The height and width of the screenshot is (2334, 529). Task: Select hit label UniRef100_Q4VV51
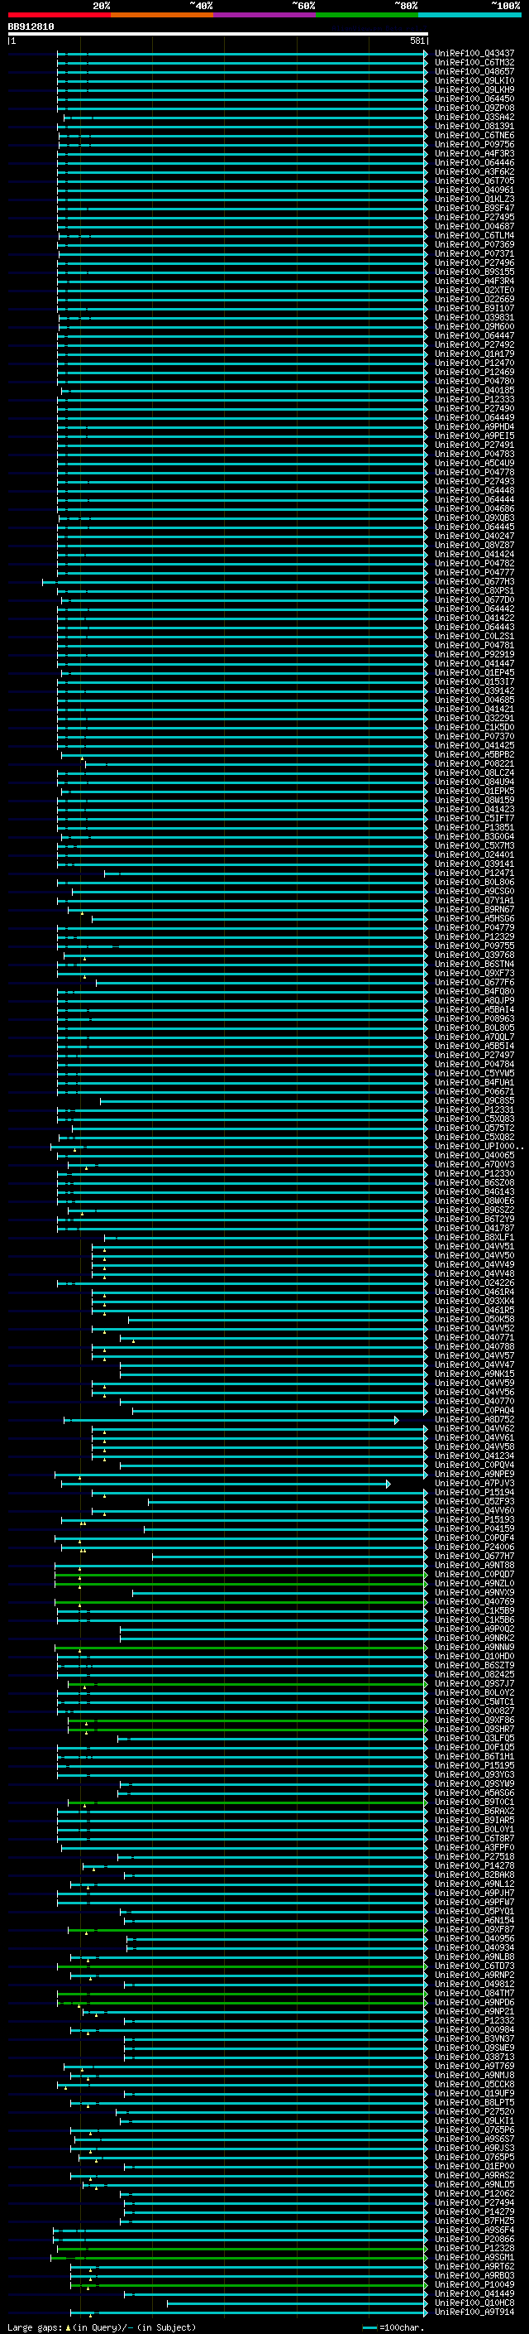pyautogui.click(x=474, y=1247)
